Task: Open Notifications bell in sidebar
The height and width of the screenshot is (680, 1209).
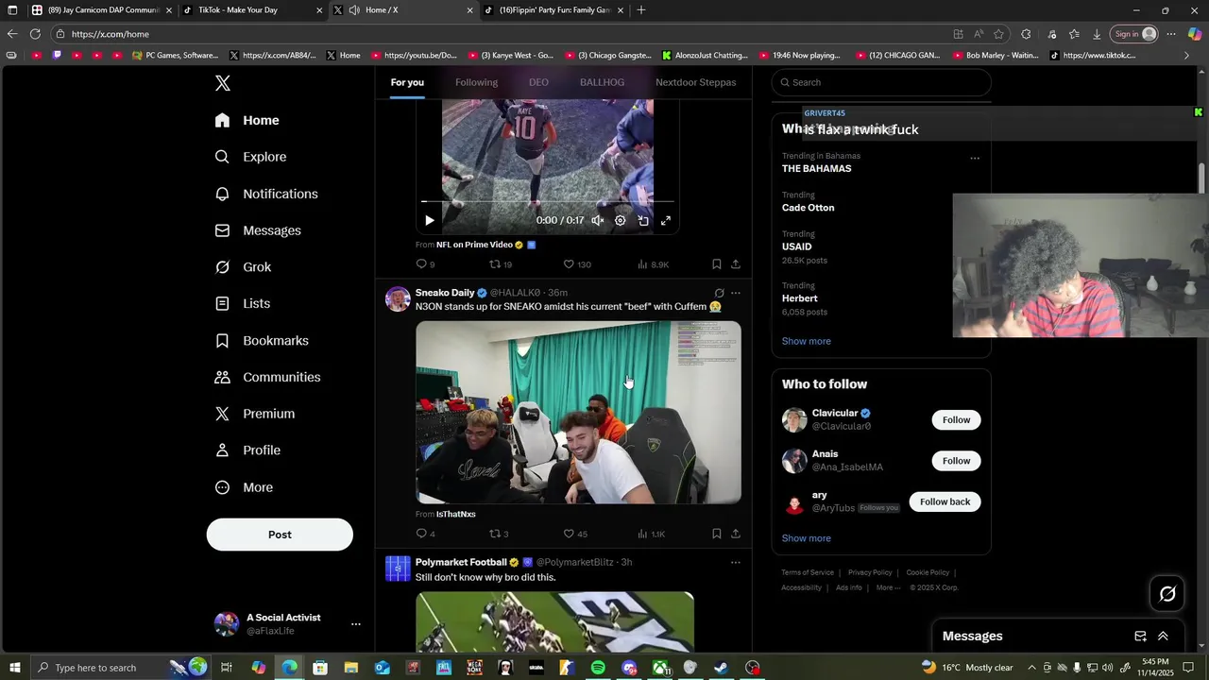Action: point(265,194)
